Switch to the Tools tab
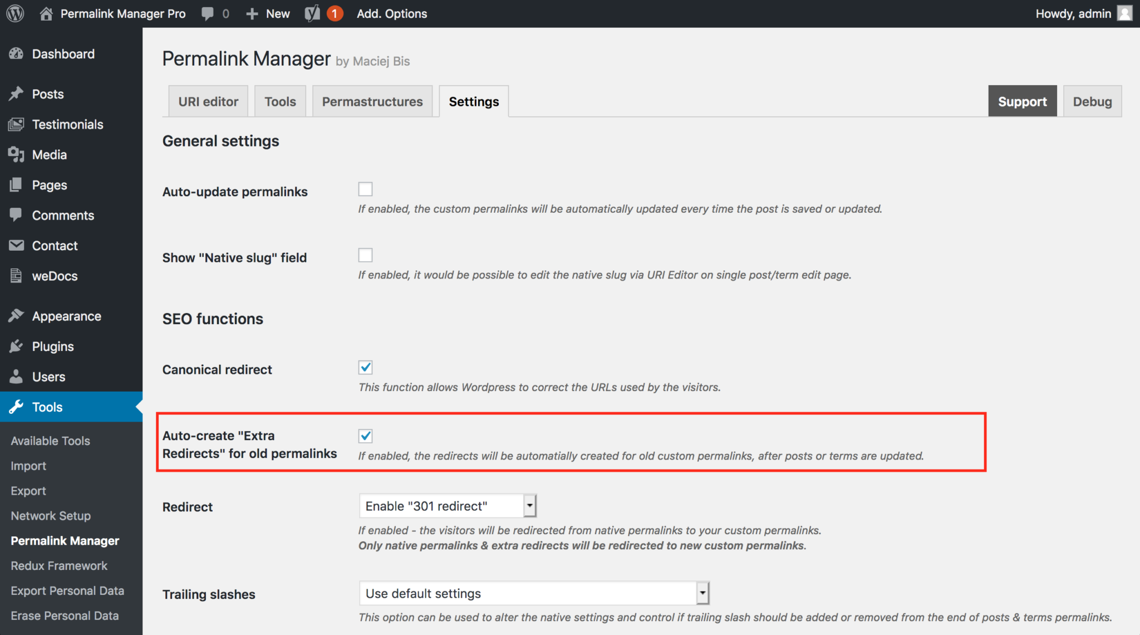Screen dimensions: 1140x635 280,101
